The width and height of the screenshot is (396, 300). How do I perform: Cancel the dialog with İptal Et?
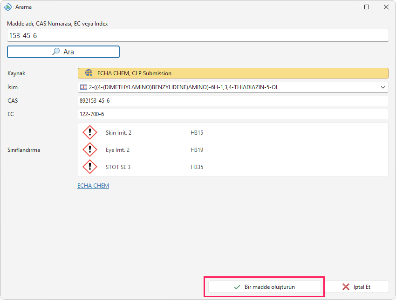click(356, 287)
